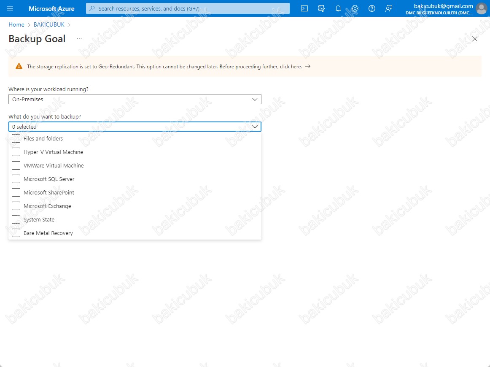Collapse the '0 selected' backup dropdown
The image size is (490, 367).
[x=135, y=126]
